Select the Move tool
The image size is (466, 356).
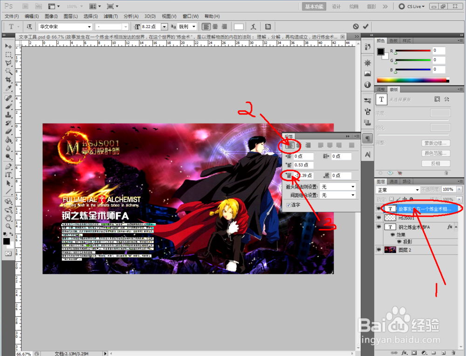click(x=8, y=46)
